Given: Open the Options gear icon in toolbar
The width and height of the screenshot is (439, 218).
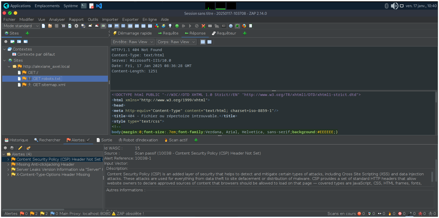Looking at the screenshot, I should (76, 26).
